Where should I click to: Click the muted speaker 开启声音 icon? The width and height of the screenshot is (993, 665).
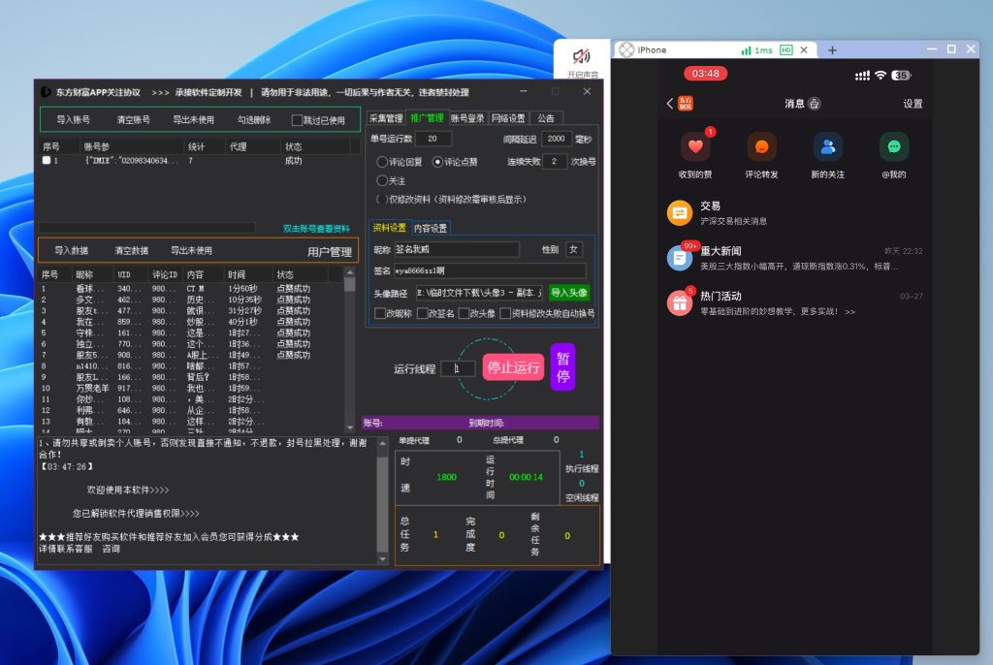click(582, 56)
